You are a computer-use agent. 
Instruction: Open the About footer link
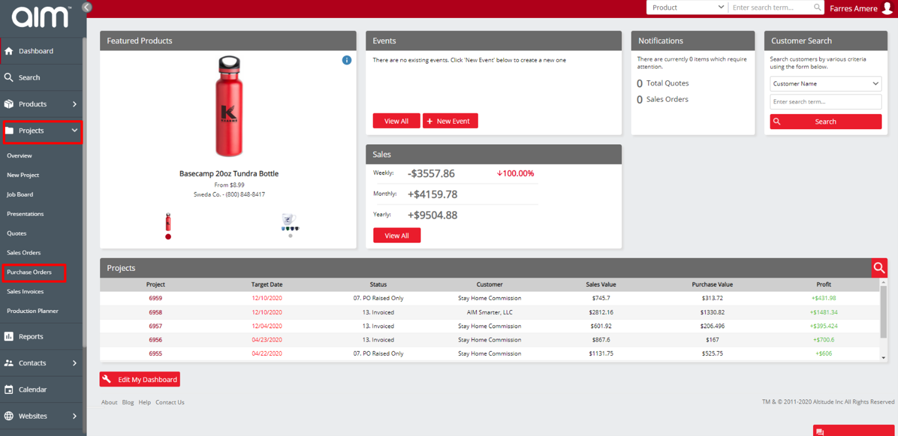tap(110, 402)
